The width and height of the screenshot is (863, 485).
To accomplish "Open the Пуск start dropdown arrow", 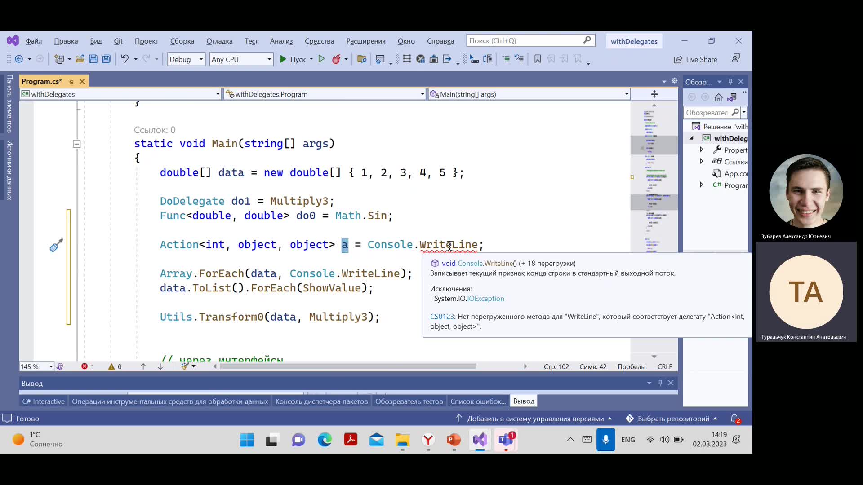I will [x=311, y=59].
